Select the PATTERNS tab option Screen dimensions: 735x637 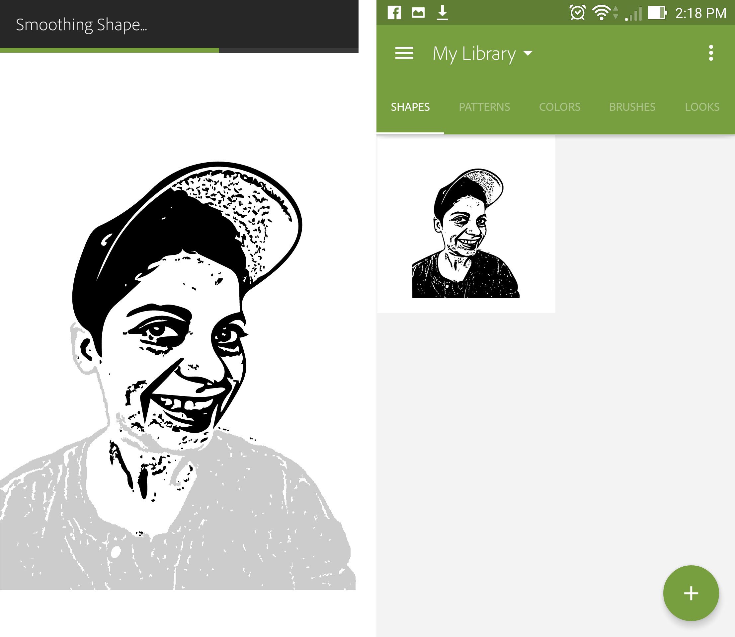(x=485, y=106)
